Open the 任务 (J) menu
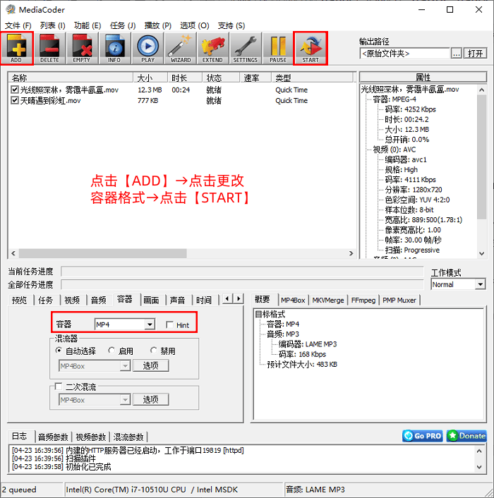494x498 pixels. click(x=123, y=25)
